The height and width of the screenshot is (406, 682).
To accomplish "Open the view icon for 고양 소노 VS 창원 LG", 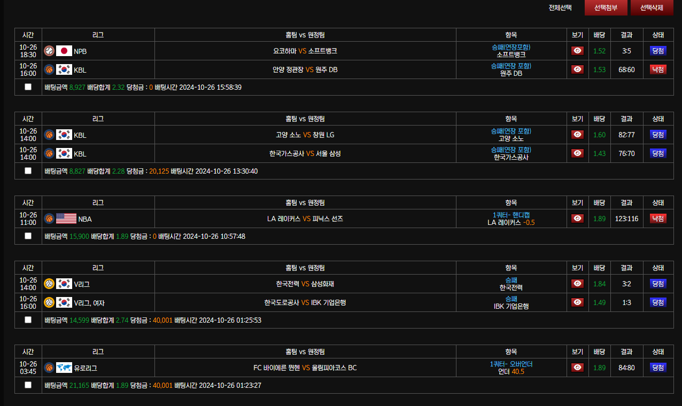I will pos(577,135).
